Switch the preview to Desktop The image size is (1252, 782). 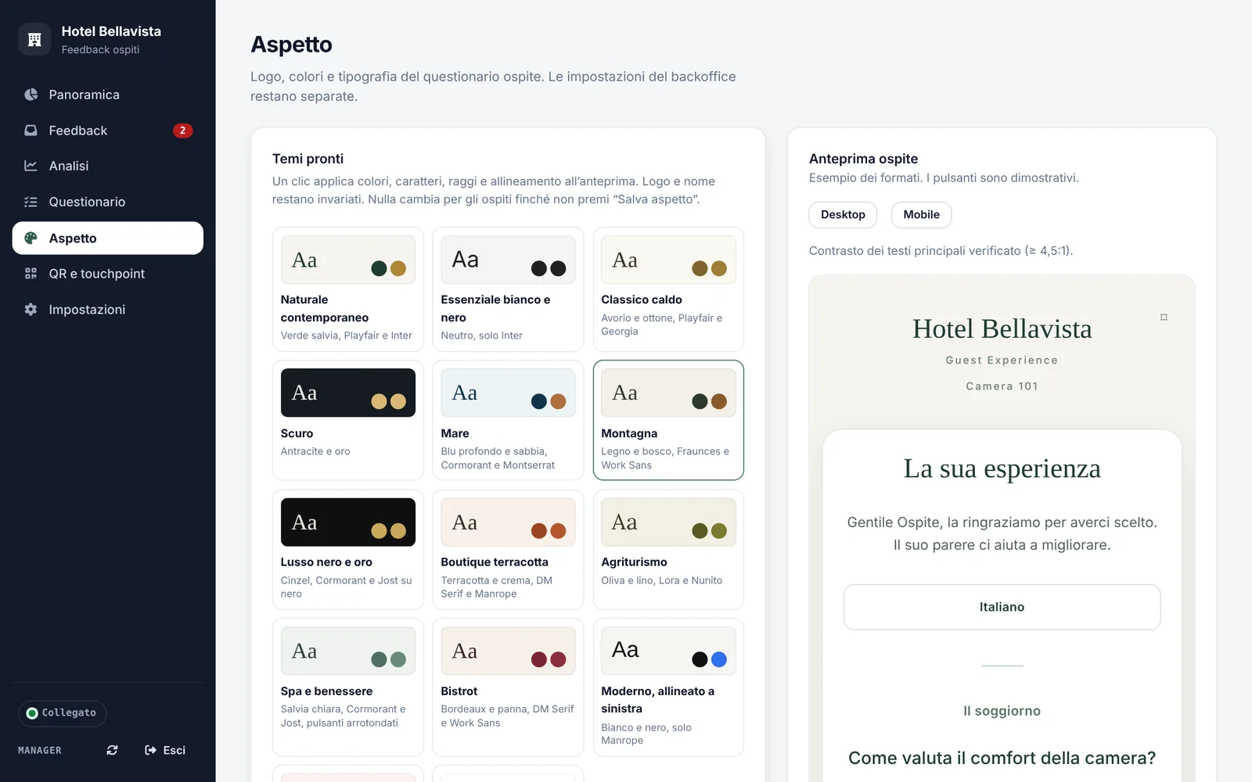pos(843,215)
